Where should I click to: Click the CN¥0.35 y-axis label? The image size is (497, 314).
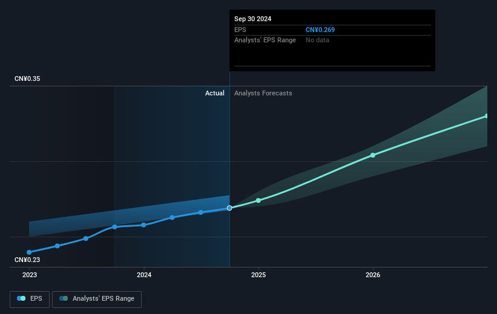click(x=27, y=78)
